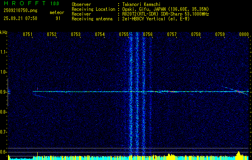Click the kHz axis unit label
Screen dimensions: 252x160
coord(4,32)
